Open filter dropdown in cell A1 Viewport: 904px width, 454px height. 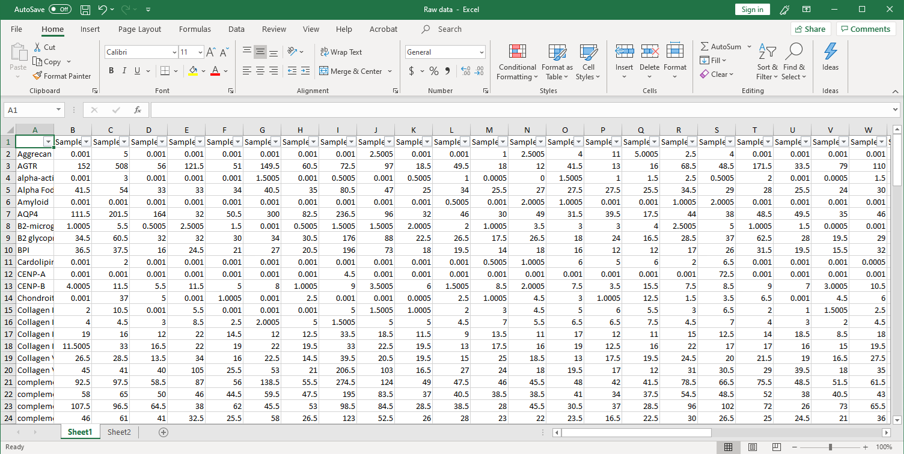click(48, 142)
